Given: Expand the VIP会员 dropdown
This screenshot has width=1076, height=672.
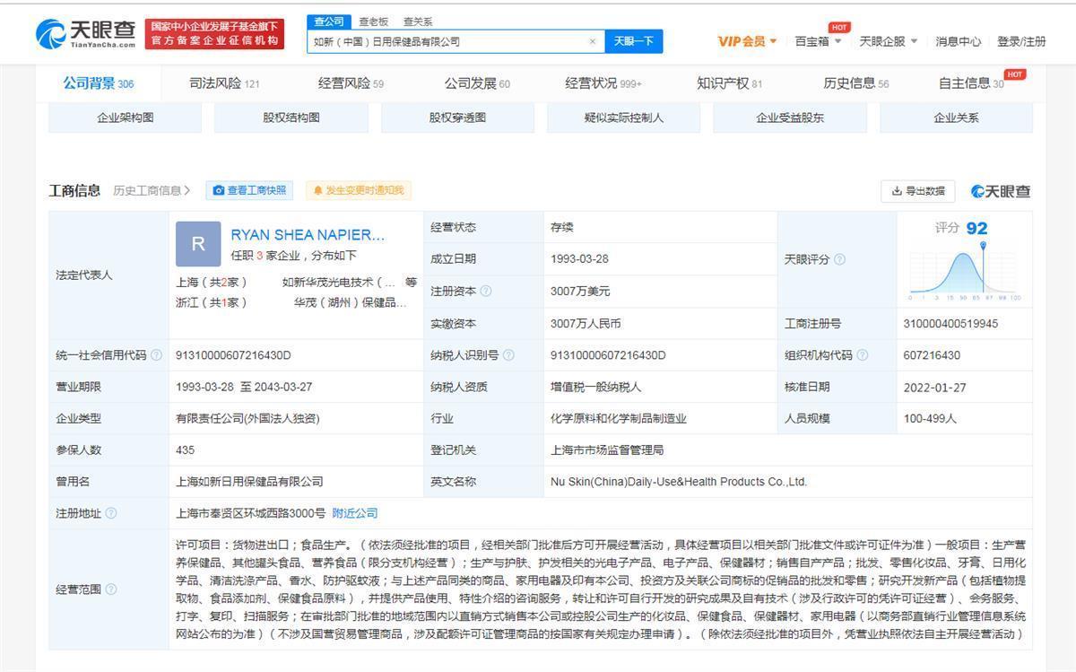Looking at the screenshot, I should pyautogui.click(x=747, y=41).
